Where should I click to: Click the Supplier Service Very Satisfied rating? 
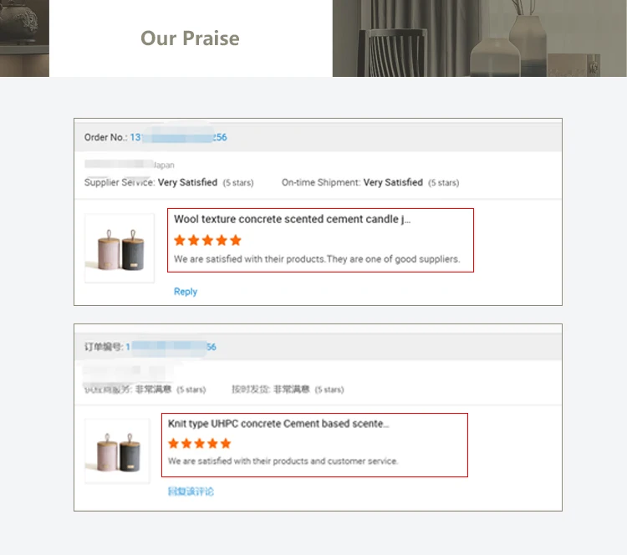[x=187, y=182]
